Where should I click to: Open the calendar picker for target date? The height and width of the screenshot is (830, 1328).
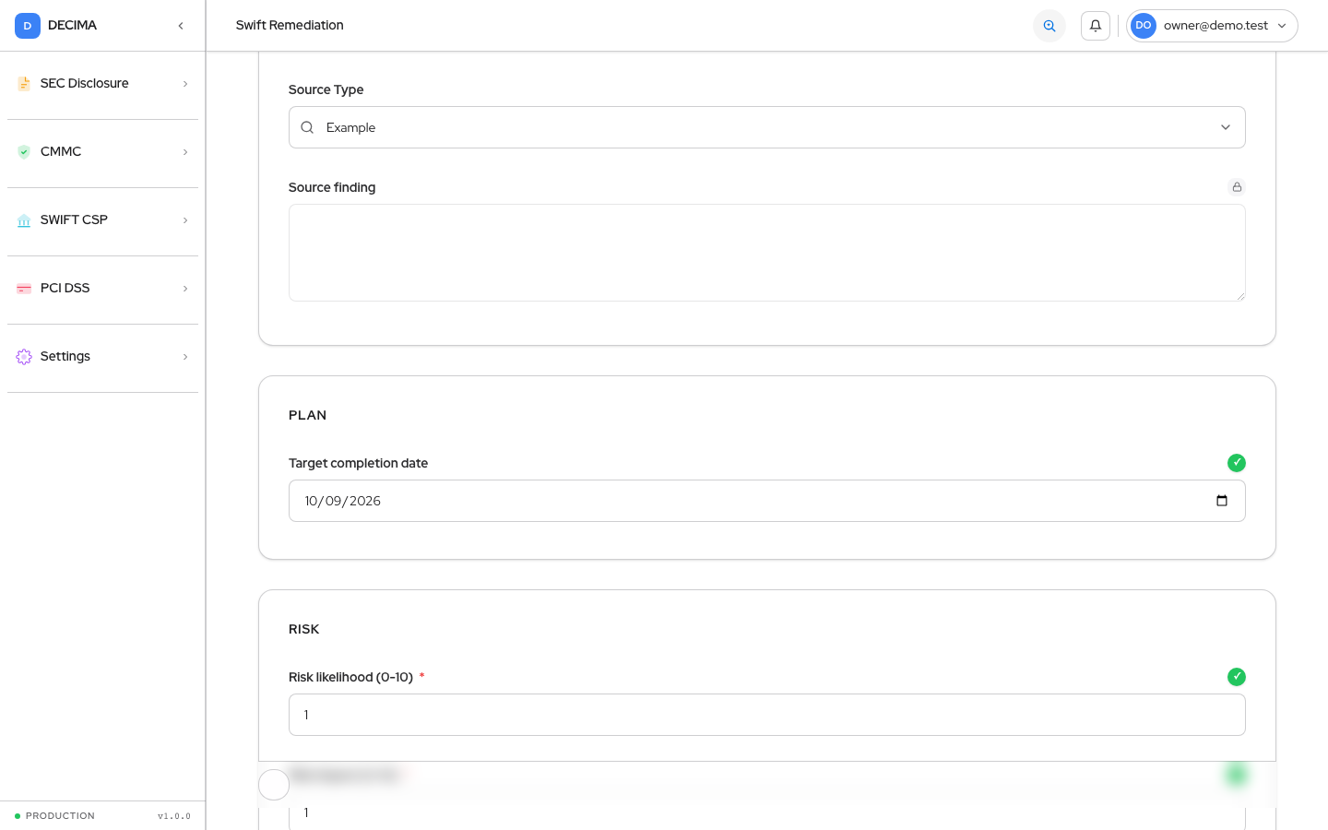(x=1222, y=501)
